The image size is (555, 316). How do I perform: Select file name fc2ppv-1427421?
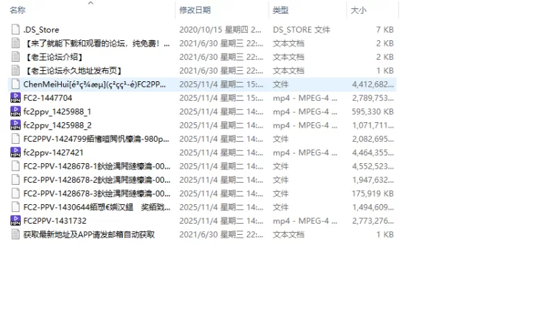point(53,153)
